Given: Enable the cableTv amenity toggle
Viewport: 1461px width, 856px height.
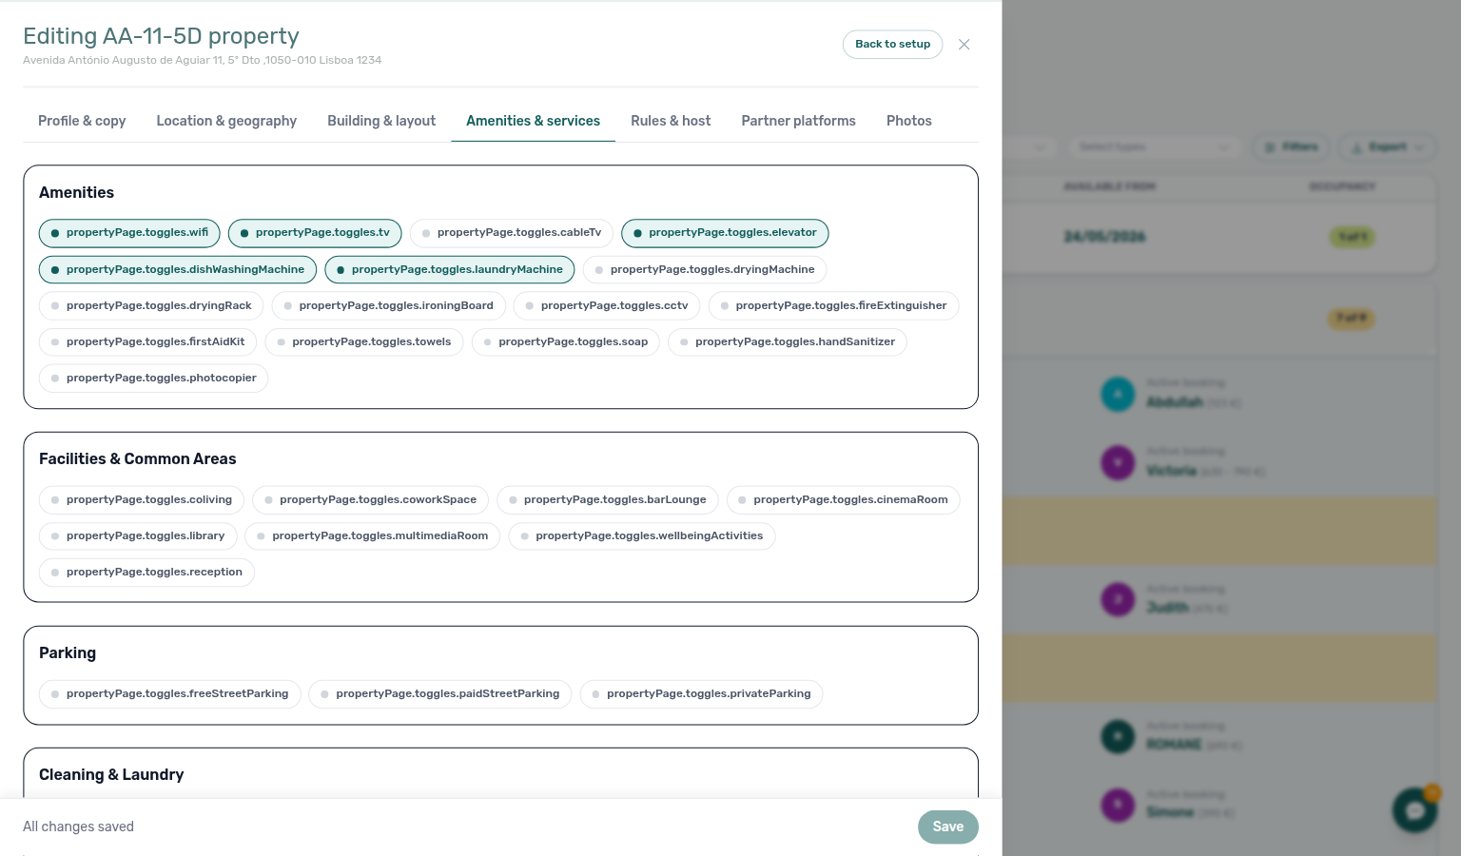Looking at the screenshot, I should (x=512, y=233).
